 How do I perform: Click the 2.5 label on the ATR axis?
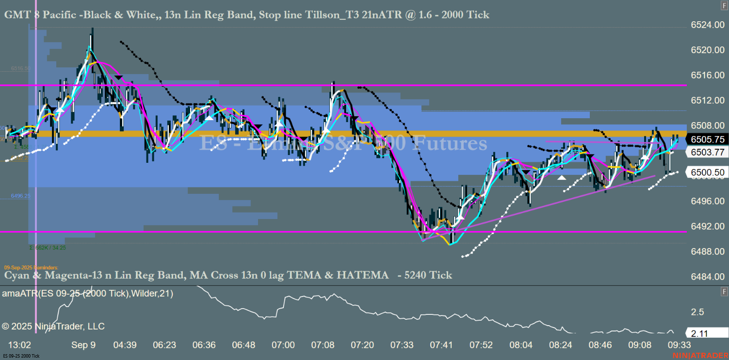coord(697,312)
